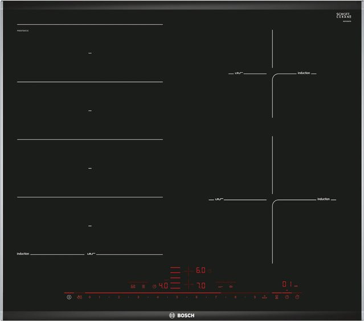Tap the clock timer icon
This screenshot has height=321, width=364.
coord(287,297)
